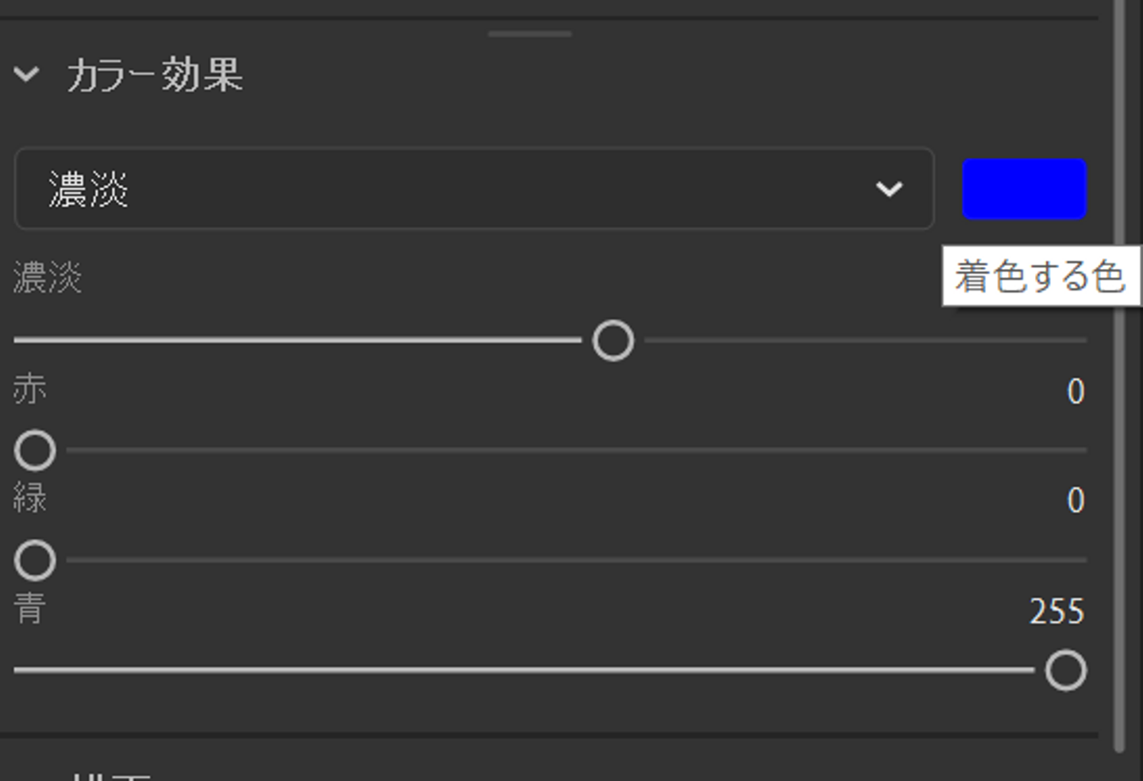Click the 青 (blue) slider handle
The height and width of the screenshot is (781, 1143).
tap(1065, 671)
